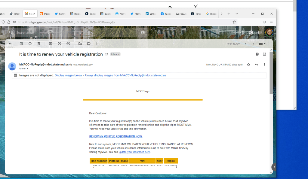The height and width of the screenshot is (179, 308).
Task: Switch to the LinkedIn browser tab
Action: (150, 14)
